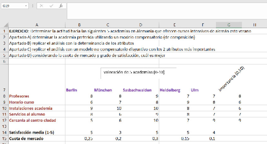Click the Cuota de mercado cell
This screenshot has height=144, width=267.
pos(26,138)
